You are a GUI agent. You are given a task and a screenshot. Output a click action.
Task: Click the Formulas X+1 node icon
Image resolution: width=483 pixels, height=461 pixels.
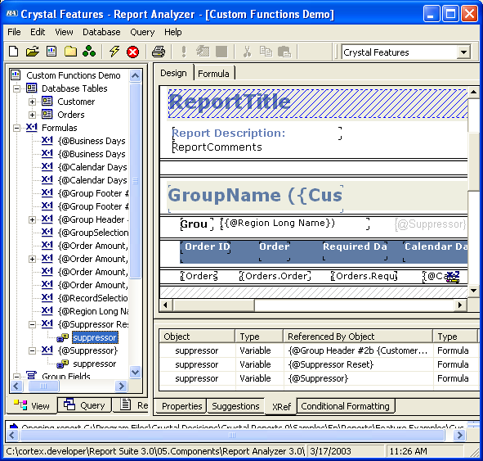pos(31,127)
